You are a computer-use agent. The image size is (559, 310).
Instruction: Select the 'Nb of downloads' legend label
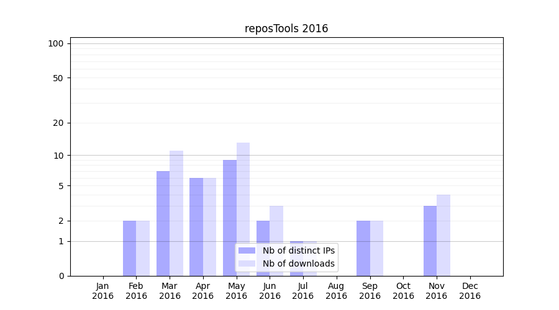pos(298,263)
